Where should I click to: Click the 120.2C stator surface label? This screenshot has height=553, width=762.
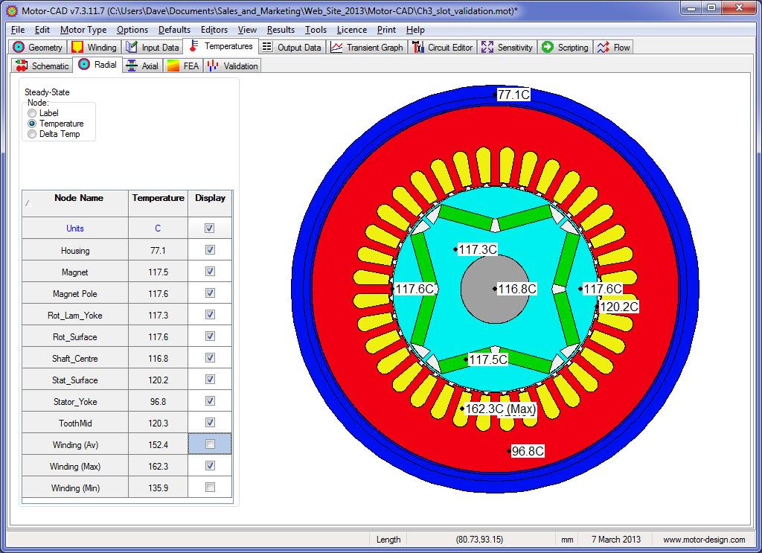pos(619,307)
